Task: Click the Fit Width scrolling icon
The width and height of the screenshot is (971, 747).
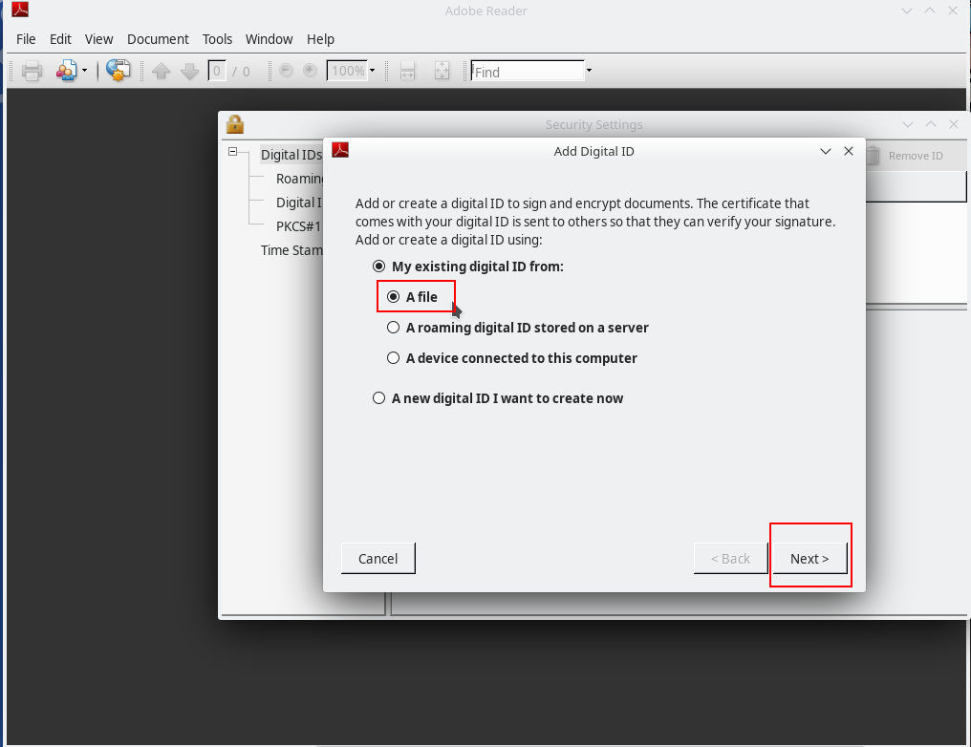Action: [x=407, y=71]
